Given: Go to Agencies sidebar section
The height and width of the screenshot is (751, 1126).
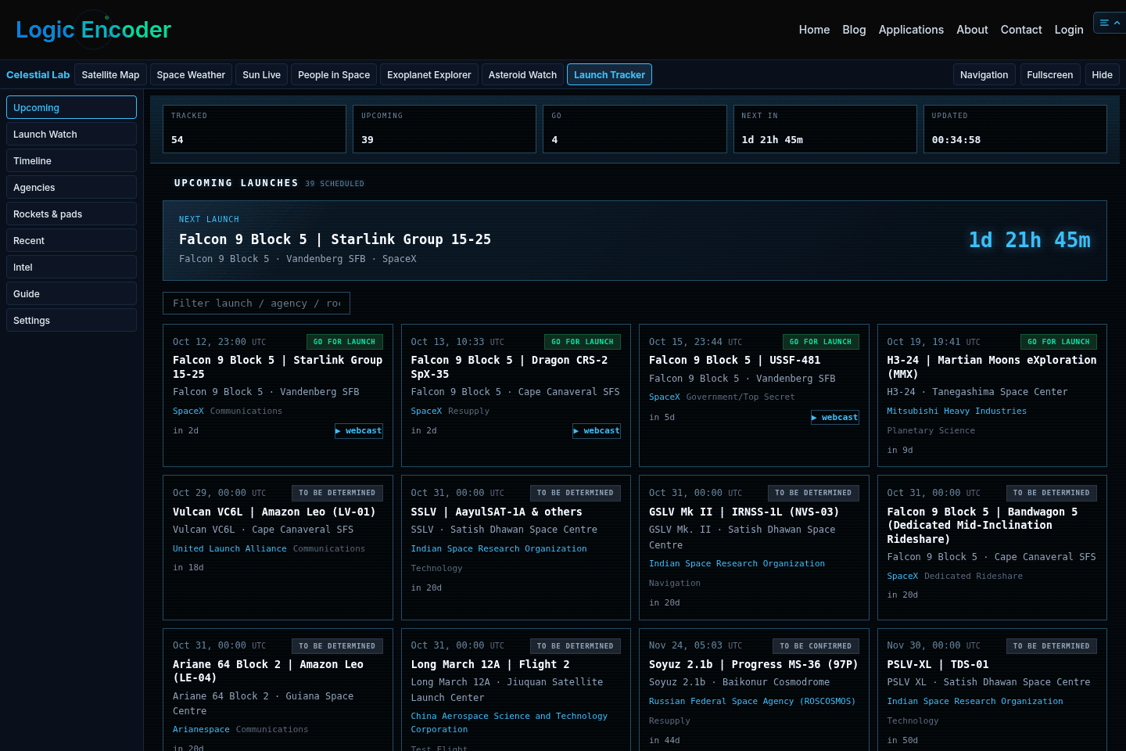Looking at the screenshot, I should click(x=71, y=187).
